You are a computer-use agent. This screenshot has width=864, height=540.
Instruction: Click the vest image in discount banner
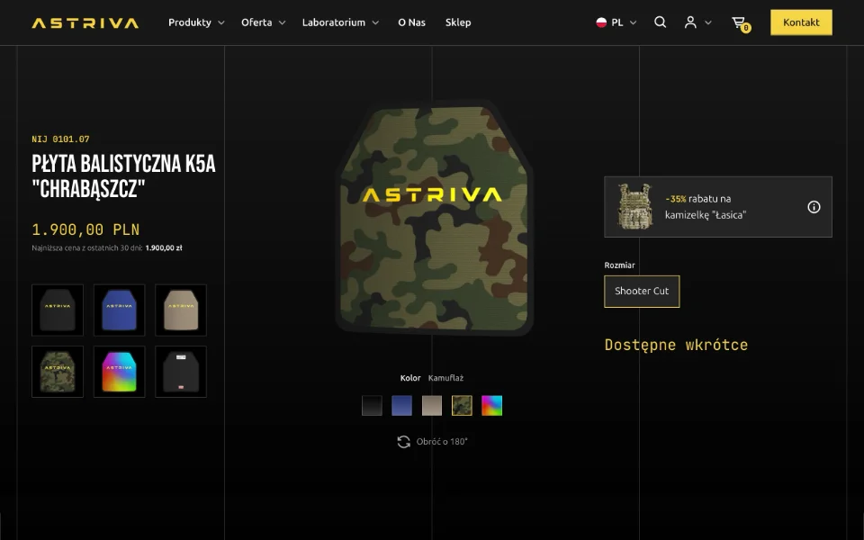tap(634, 206)
